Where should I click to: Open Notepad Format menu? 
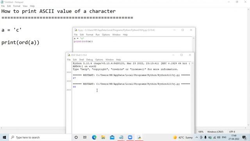(x=17, y=6)
